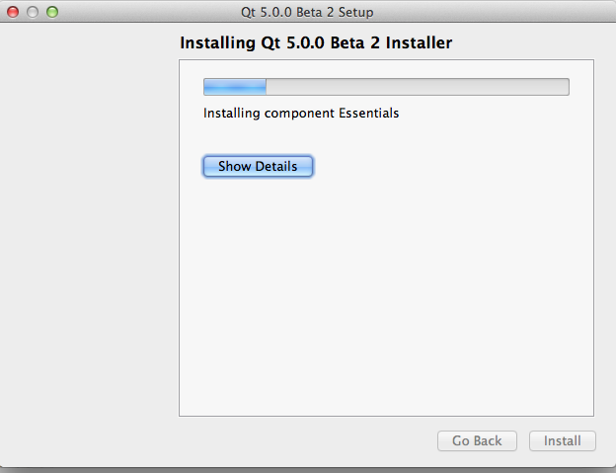The width and height of the screenshot is (616, 473).
Task: Zoom the window using the green button
Action: [x=52, y=12]
